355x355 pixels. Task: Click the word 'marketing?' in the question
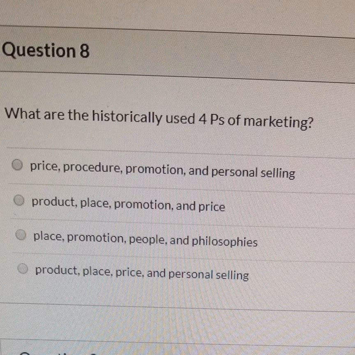(x=278, y=122)
